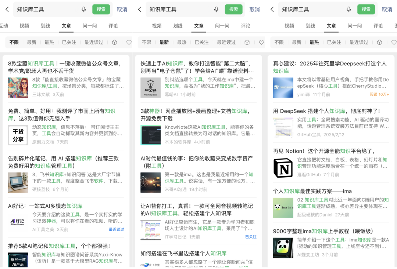The image size is (397, 269).
Task: Click the 干货分享 article thumbnail
Action: [18, 135]
